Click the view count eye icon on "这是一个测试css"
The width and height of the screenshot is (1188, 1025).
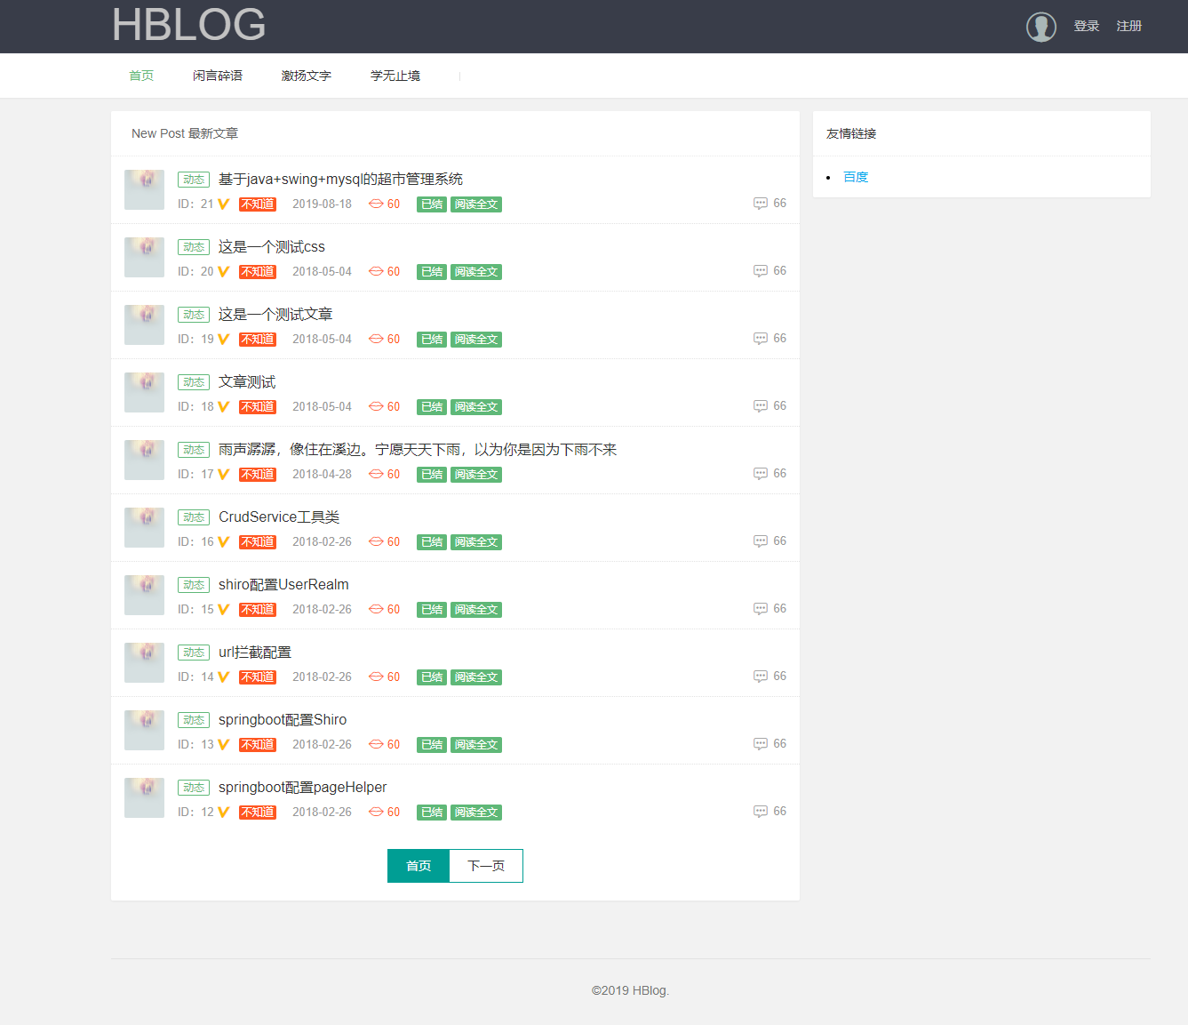[x=375, y=271]
